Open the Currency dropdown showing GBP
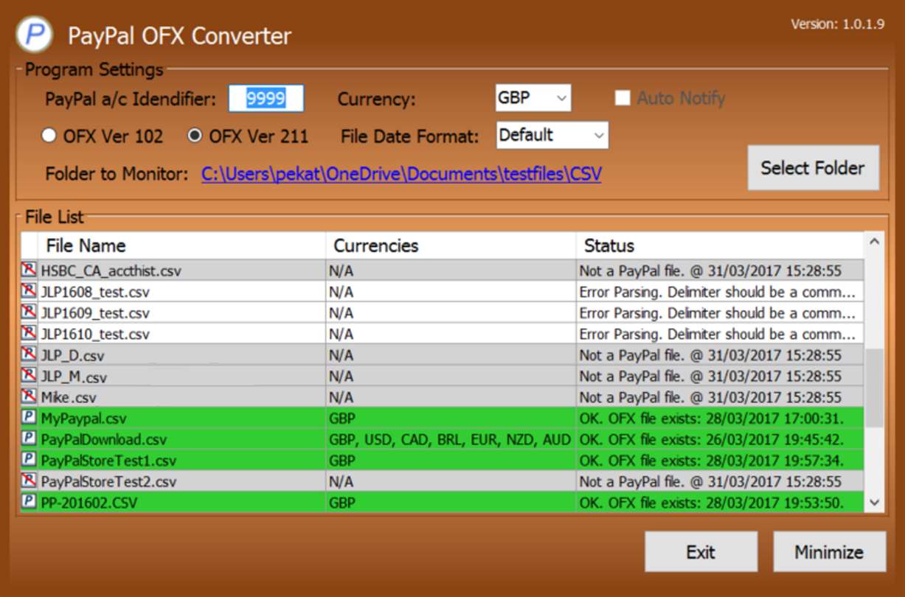Image resolution: width=905 pixels, height=597 pixels. coord(533,98)
